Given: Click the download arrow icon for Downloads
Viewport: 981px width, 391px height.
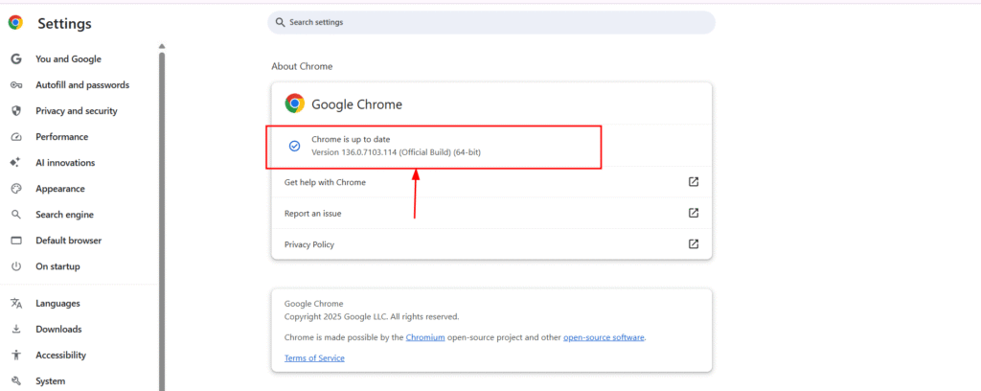Looking at the screenshot, I should [16, 329].
